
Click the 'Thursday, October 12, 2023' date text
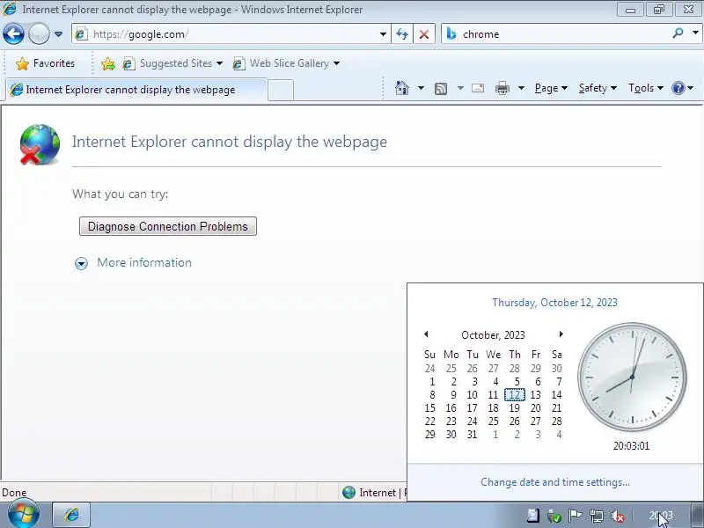coord(555,303)
